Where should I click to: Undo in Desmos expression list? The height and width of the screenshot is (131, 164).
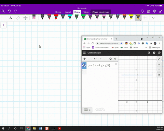pyautogui.click(x=95, y=59)
